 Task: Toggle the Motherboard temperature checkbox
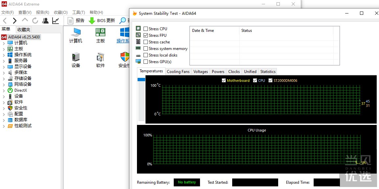click(224, 80)
